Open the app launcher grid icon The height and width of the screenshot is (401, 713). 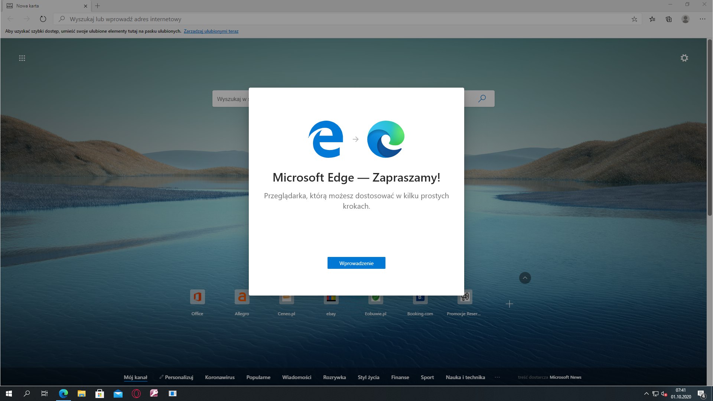[22, 58]
